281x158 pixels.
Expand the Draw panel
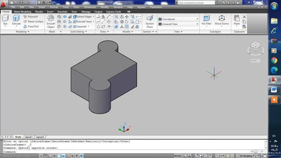click(104, 32)
